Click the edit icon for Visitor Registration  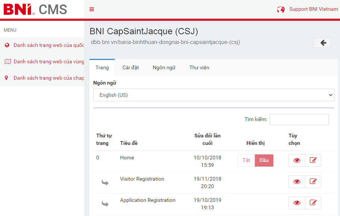pos(313,181)
